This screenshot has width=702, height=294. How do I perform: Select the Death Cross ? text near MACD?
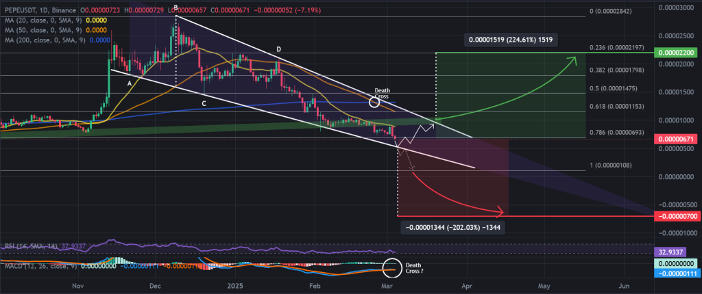414,268
